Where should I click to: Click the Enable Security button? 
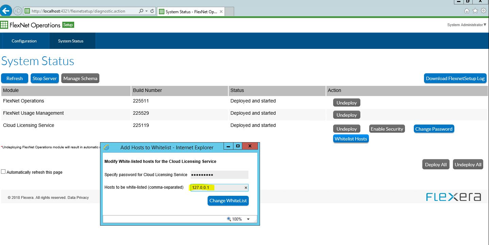coord(387,129)
